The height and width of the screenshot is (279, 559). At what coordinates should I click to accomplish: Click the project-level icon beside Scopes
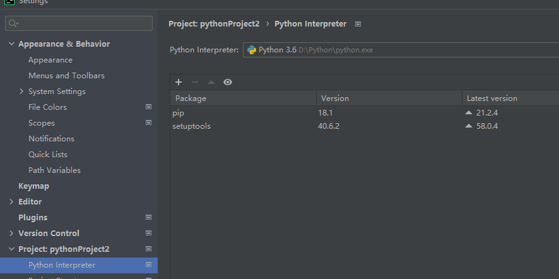148,123
